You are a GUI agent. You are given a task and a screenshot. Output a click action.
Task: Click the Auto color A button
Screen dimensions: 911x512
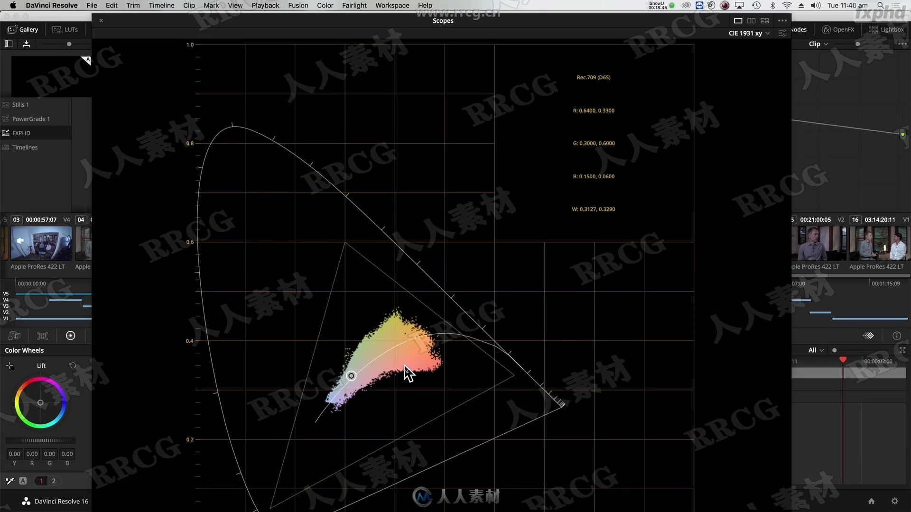pyautogui.click(x=23, y=481)
